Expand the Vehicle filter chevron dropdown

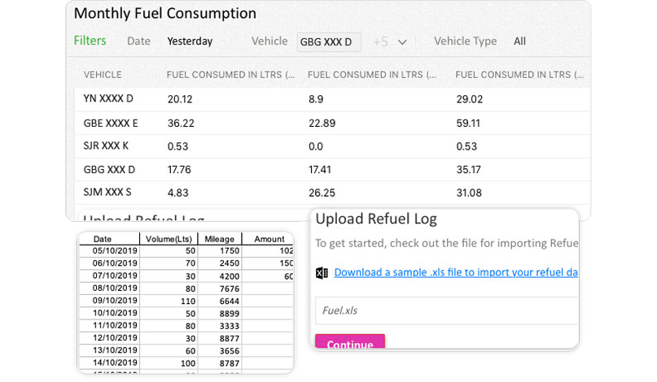[402, 42]
